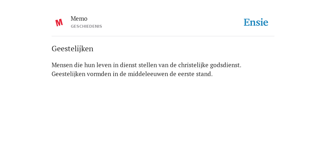Screen dimensions: 326x163
Task: Click the second line starting with Geestelijken vormden
Action: 132,74
